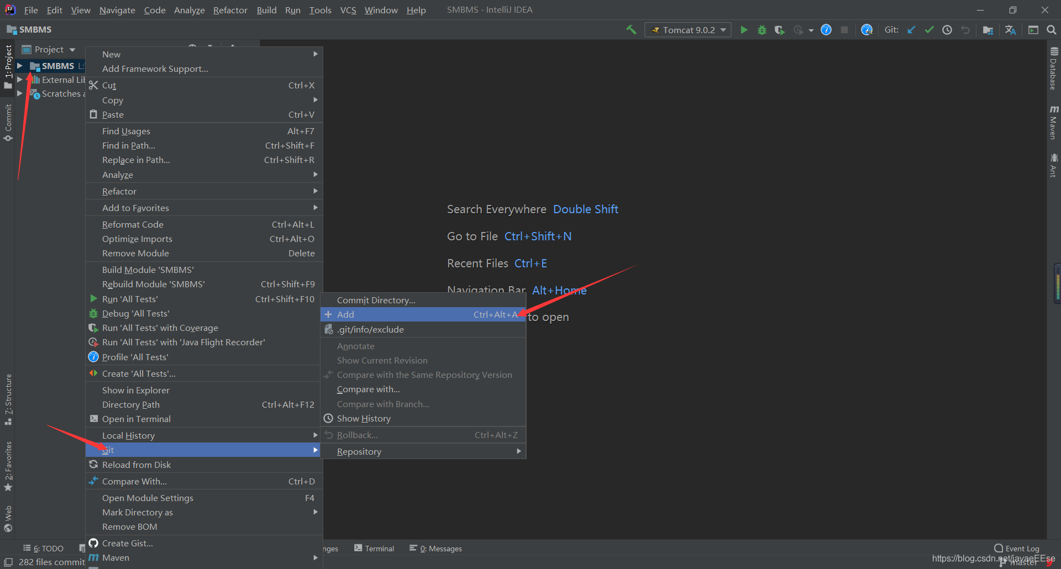Select Paste in the context menu
Viewport: 1061px width, 569px height.
tap(204, 114)
